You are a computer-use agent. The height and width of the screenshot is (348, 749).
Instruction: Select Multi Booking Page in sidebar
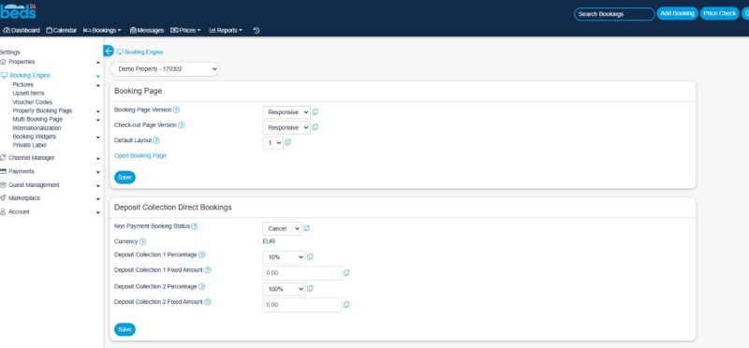(x=37, y=120)
